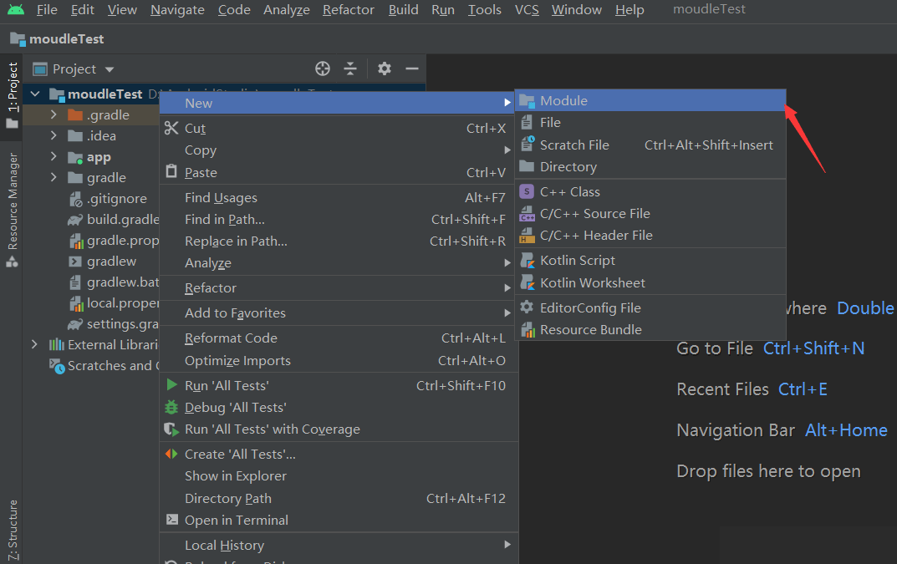Screen dimensions: 897x564
Task: Hide the Project panel with minus icon
Action: [x=412, y=69]
